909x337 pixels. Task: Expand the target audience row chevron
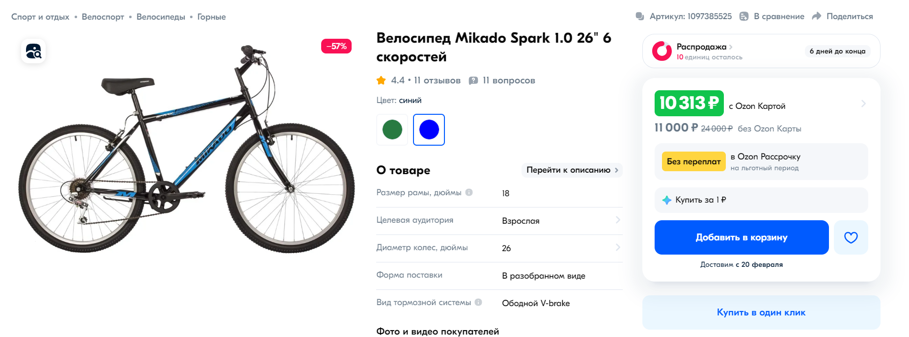618,220
